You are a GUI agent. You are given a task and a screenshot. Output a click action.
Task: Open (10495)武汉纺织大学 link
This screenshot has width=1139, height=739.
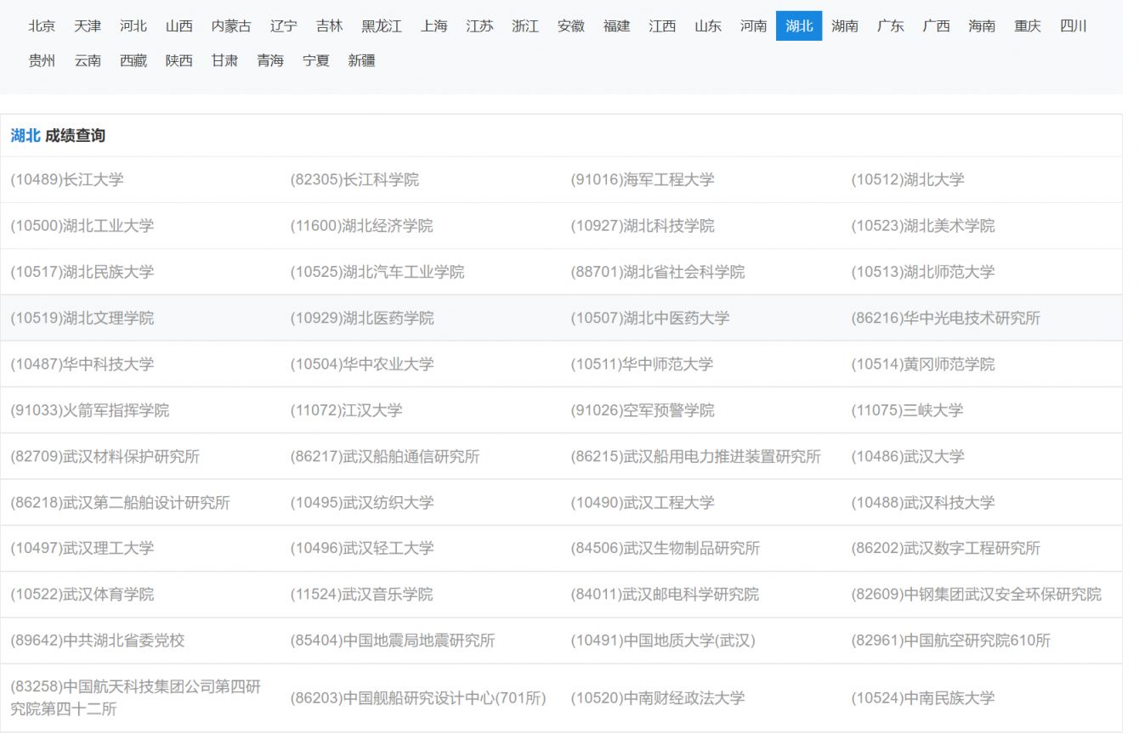[362, 502]
